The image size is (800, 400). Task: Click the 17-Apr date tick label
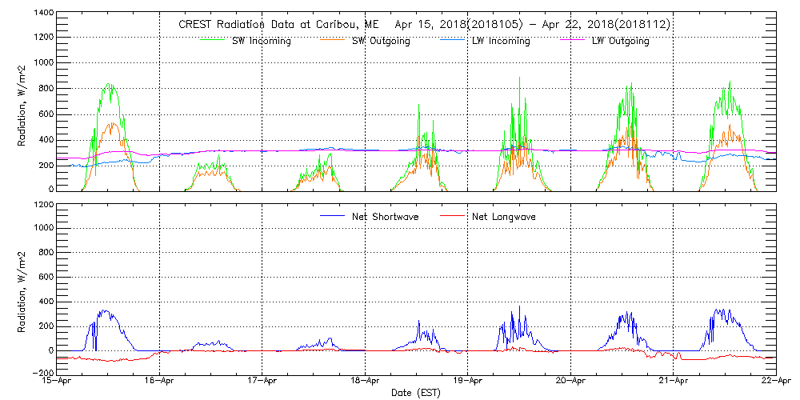coord(262,381)
